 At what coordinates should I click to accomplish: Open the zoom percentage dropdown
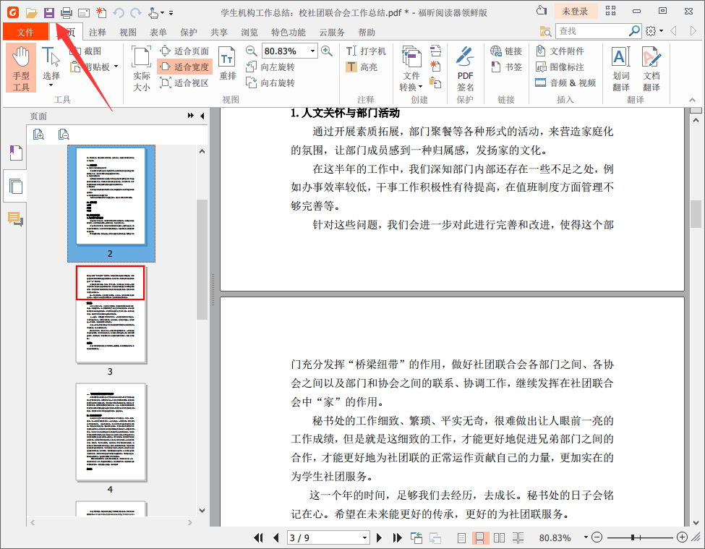[x=314, y=51]
